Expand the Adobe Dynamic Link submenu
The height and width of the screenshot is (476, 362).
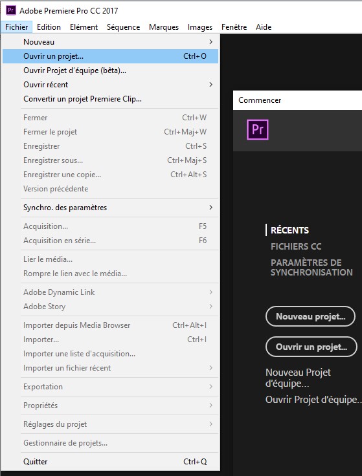pyautogui.click(x=110, y=292)
